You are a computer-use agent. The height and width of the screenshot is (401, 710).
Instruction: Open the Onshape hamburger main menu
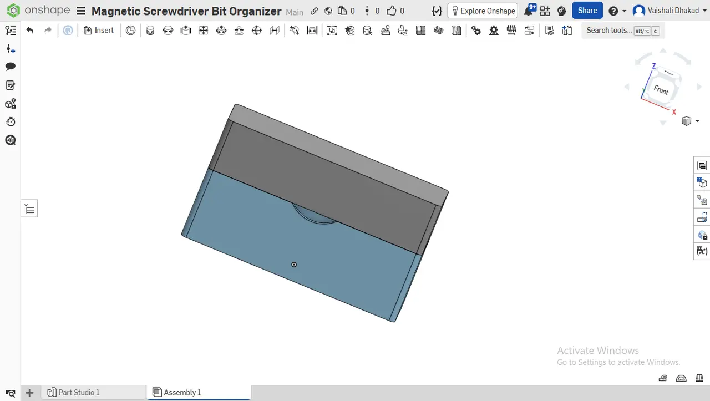81,11
